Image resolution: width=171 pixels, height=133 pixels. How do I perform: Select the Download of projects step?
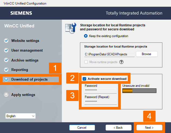point(29,80)
